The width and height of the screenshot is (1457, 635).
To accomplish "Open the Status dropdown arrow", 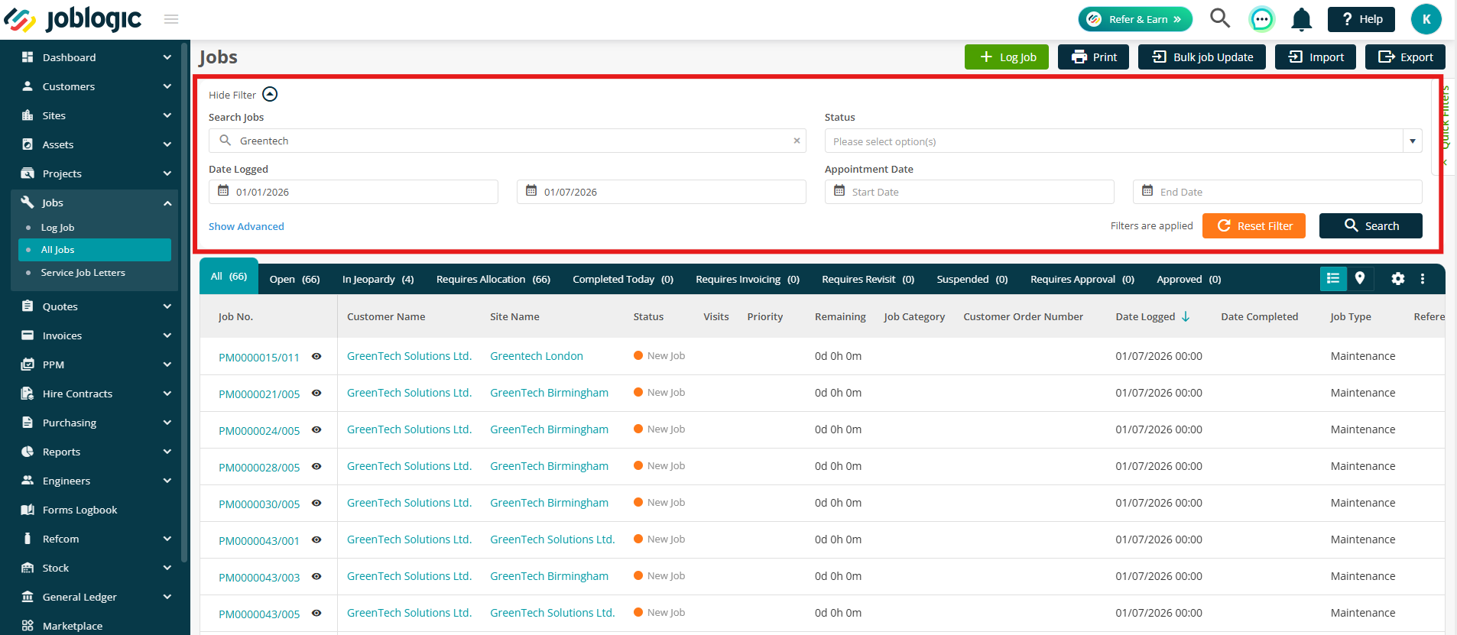I will pos(1412,141).
